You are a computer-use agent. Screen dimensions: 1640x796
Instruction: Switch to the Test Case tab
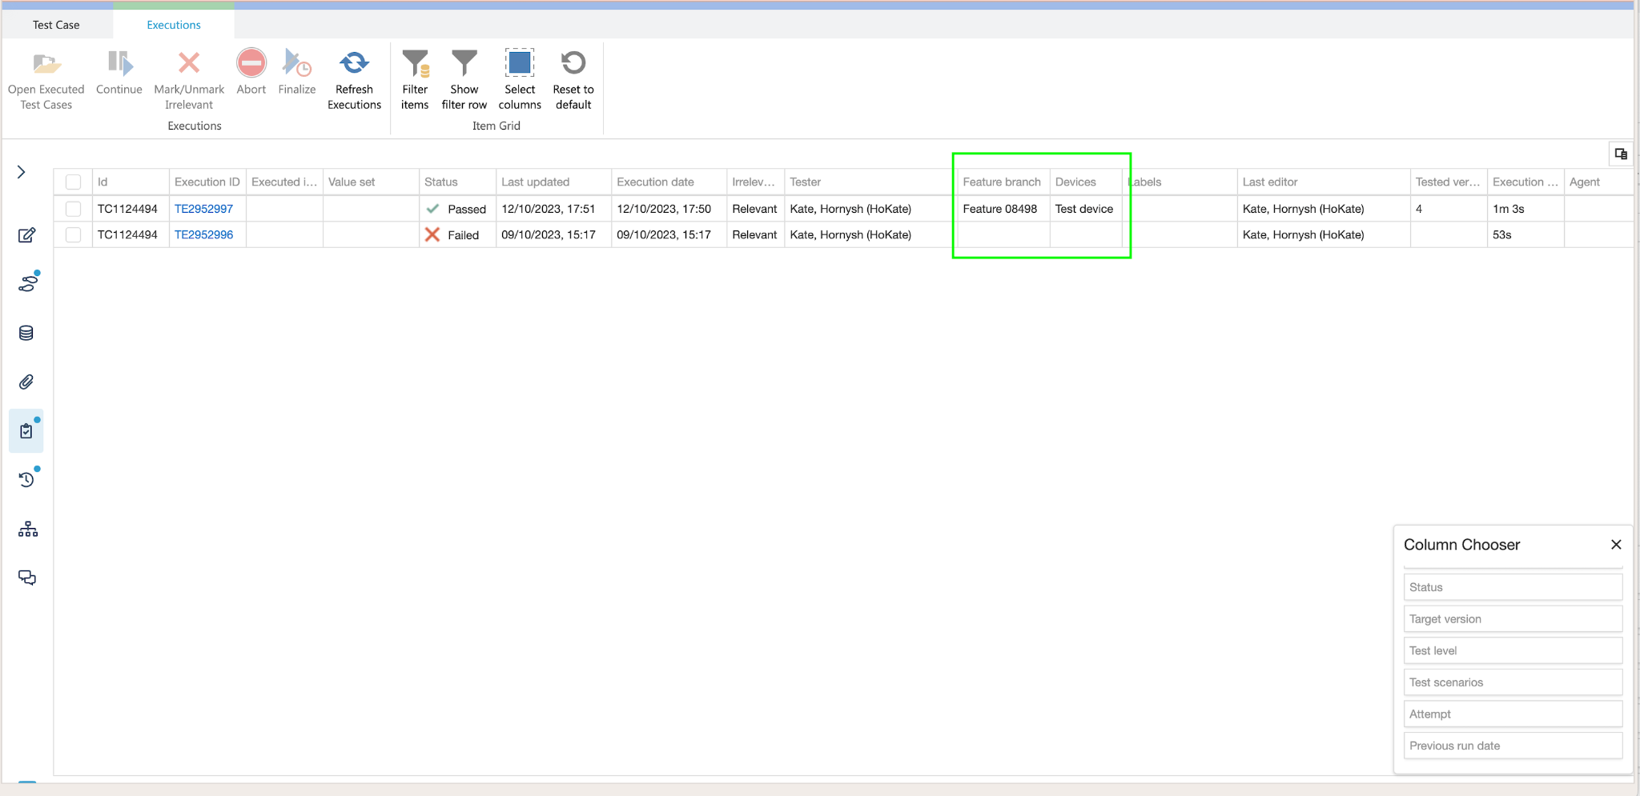coord(56,25)
